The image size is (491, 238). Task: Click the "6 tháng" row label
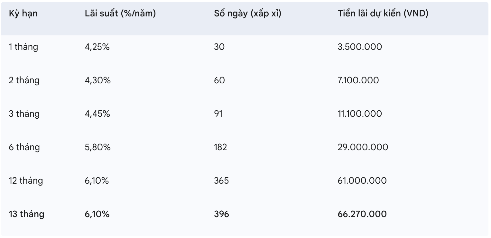point(24,147)
